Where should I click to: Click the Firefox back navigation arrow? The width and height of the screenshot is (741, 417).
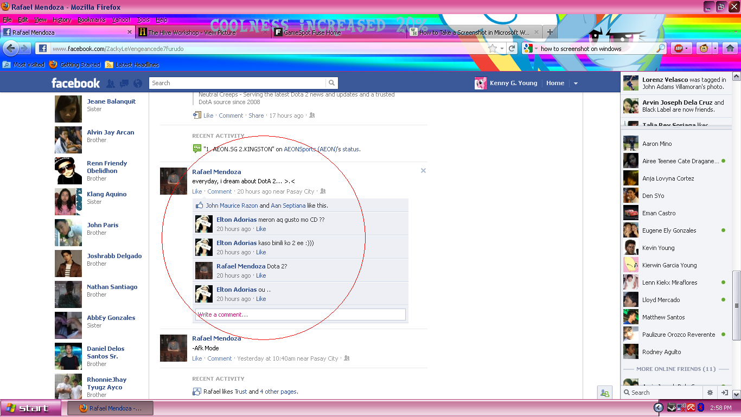[x=11, y=48]
